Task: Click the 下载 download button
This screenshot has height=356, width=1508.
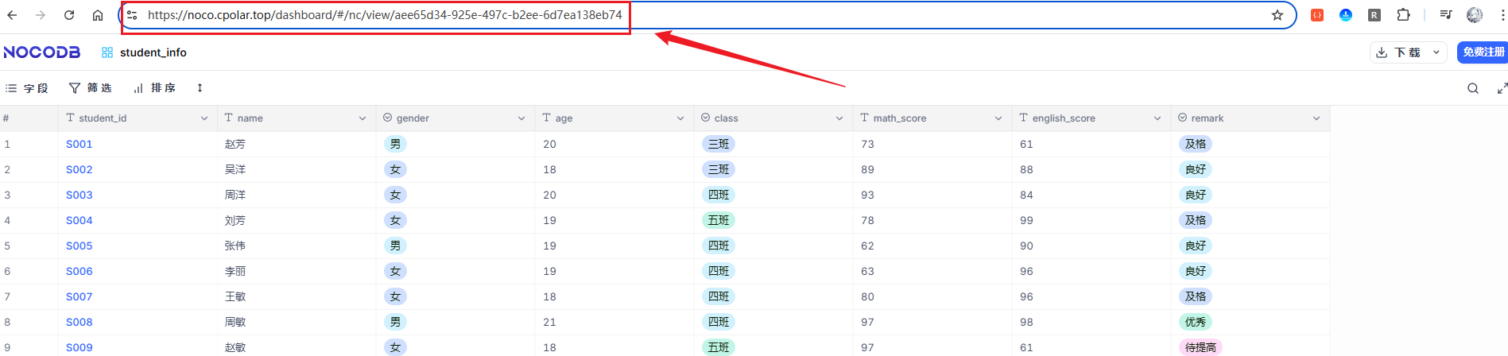Action: click(x=1398, y=52)
